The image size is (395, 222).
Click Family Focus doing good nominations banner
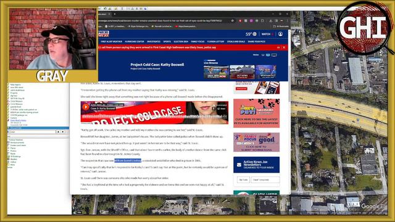click(257, 142)
